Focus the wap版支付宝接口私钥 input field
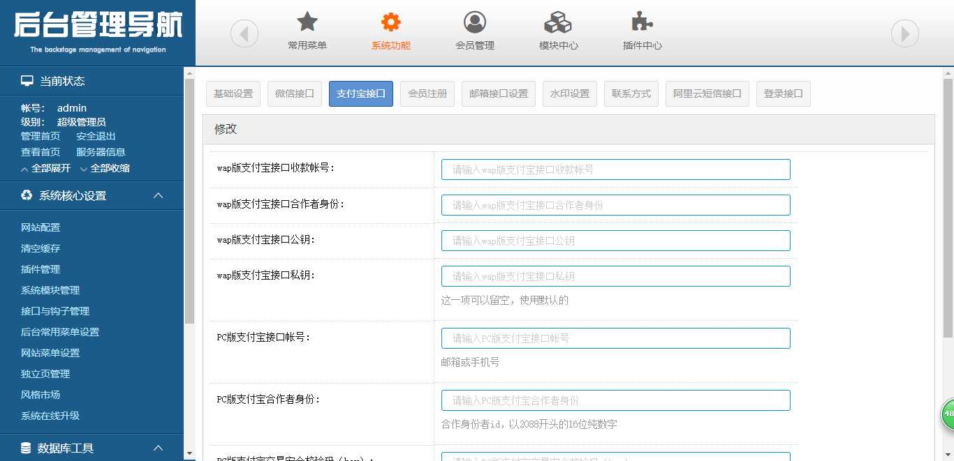 (x=616, y=276)
